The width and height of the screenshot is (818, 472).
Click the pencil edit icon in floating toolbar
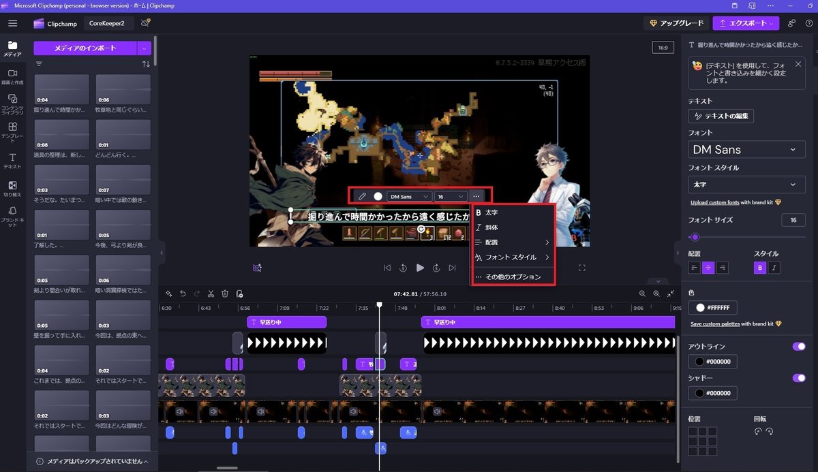pyautogui.click(x=362, y=196)
